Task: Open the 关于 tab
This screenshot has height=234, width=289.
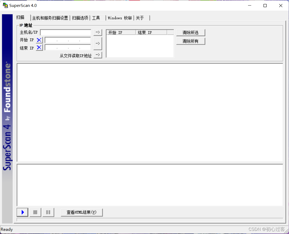Action: click(x=141, y=18)
